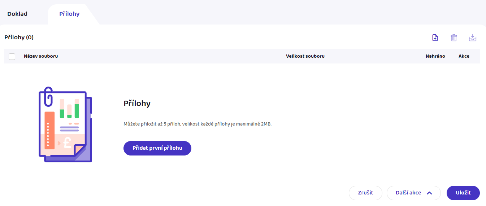Click the download attachments tray icon
Viewport: 486px width, 206px height.
click(473, 38)
